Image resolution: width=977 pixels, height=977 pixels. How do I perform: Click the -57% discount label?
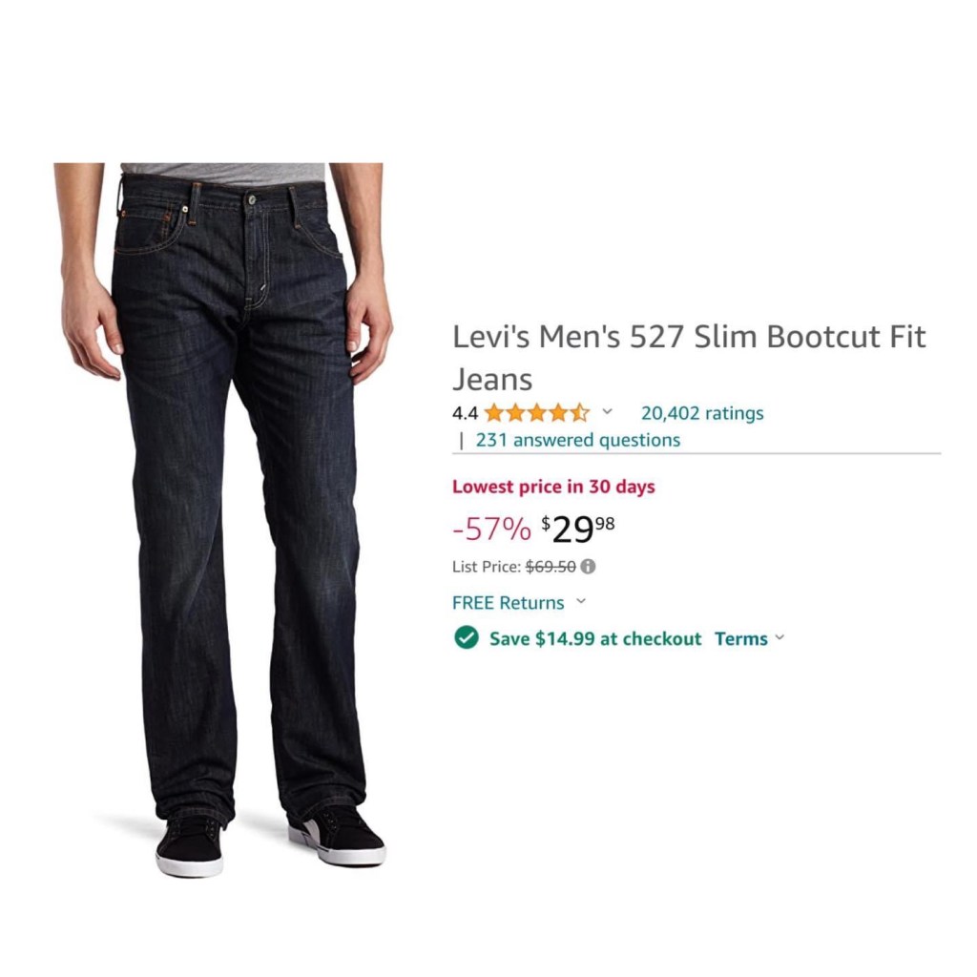(491, 529)
